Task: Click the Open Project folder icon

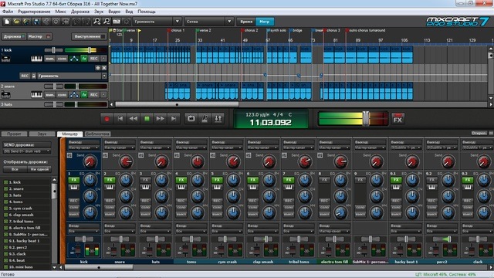Action: click(x=16, y=22)
